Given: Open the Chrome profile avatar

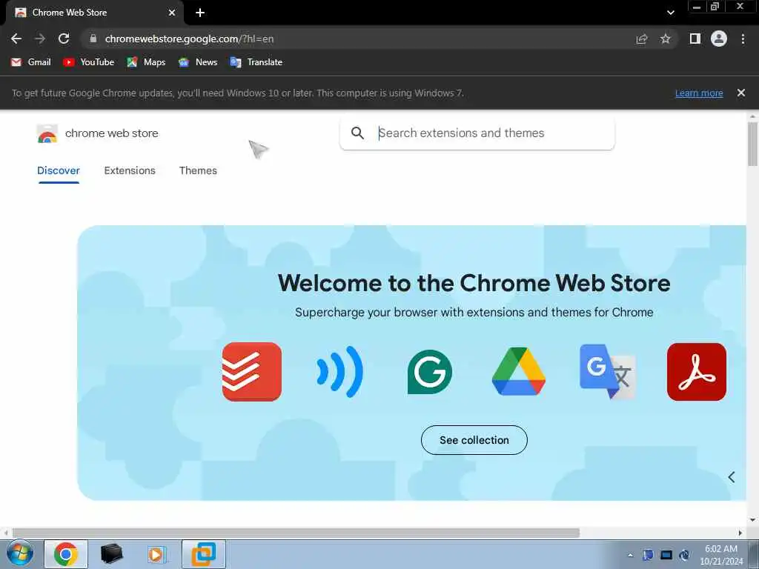Looking at the screenshot, I should 719,39.
